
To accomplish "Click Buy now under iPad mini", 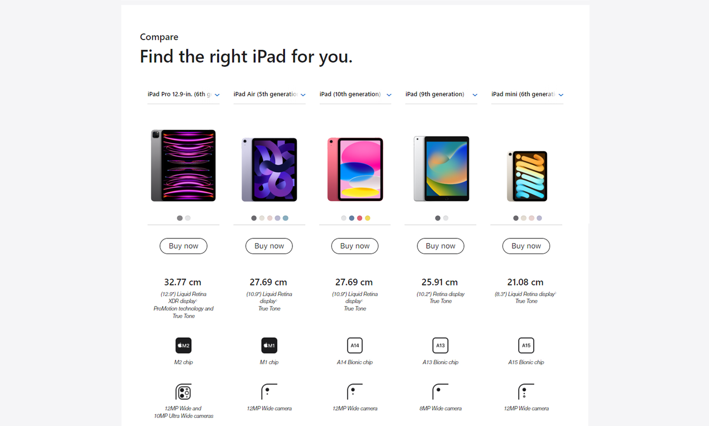I will point(526,246).
